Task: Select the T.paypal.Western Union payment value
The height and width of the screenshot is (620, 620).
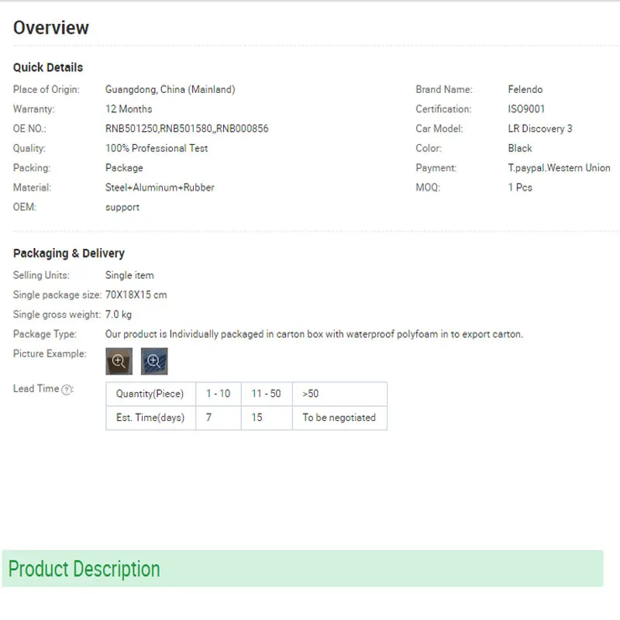Action: coord(559,168)
